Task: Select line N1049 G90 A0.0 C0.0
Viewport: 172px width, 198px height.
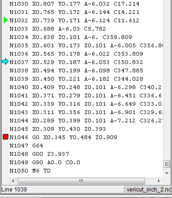Action: pyautogui.click(x=45, y=162)
